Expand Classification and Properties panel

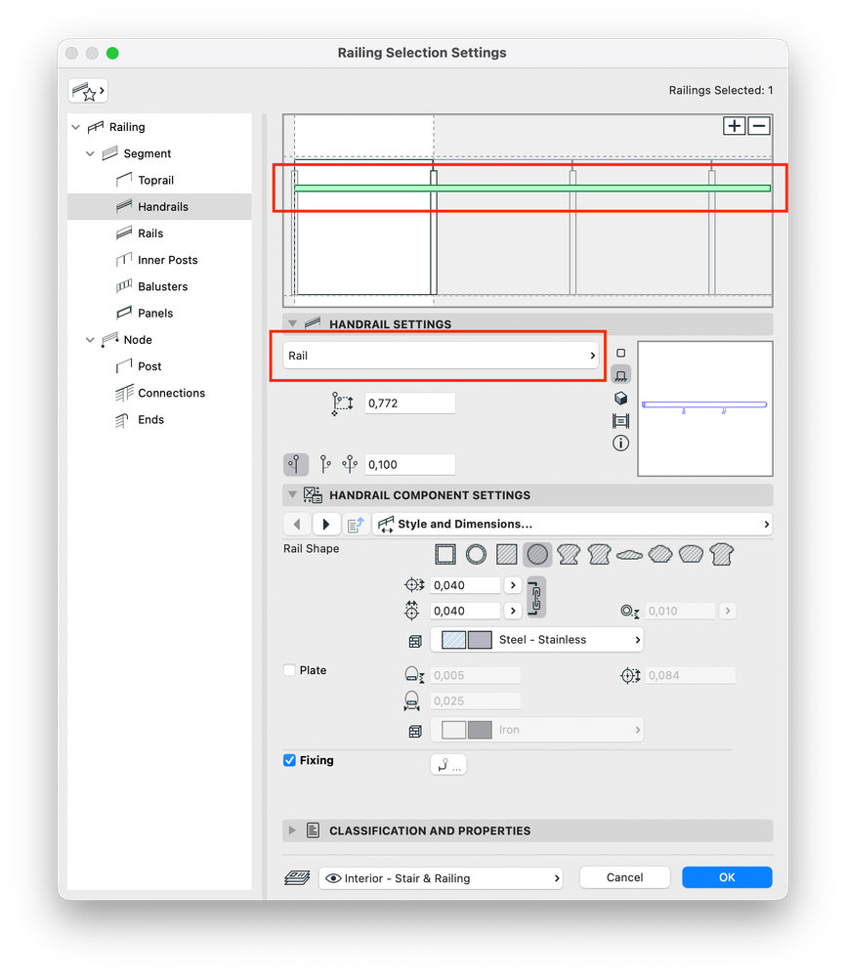[292, 830]
